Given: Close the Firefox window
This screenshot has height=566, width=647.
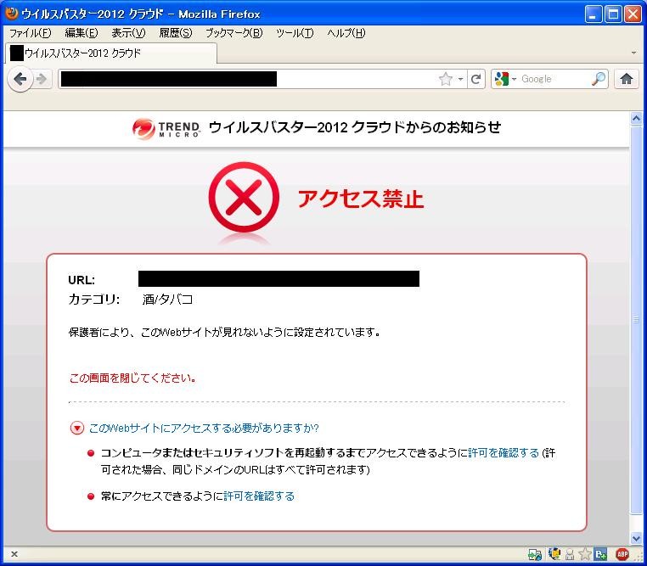Looking at the screenshot, I should click(633, 14).
